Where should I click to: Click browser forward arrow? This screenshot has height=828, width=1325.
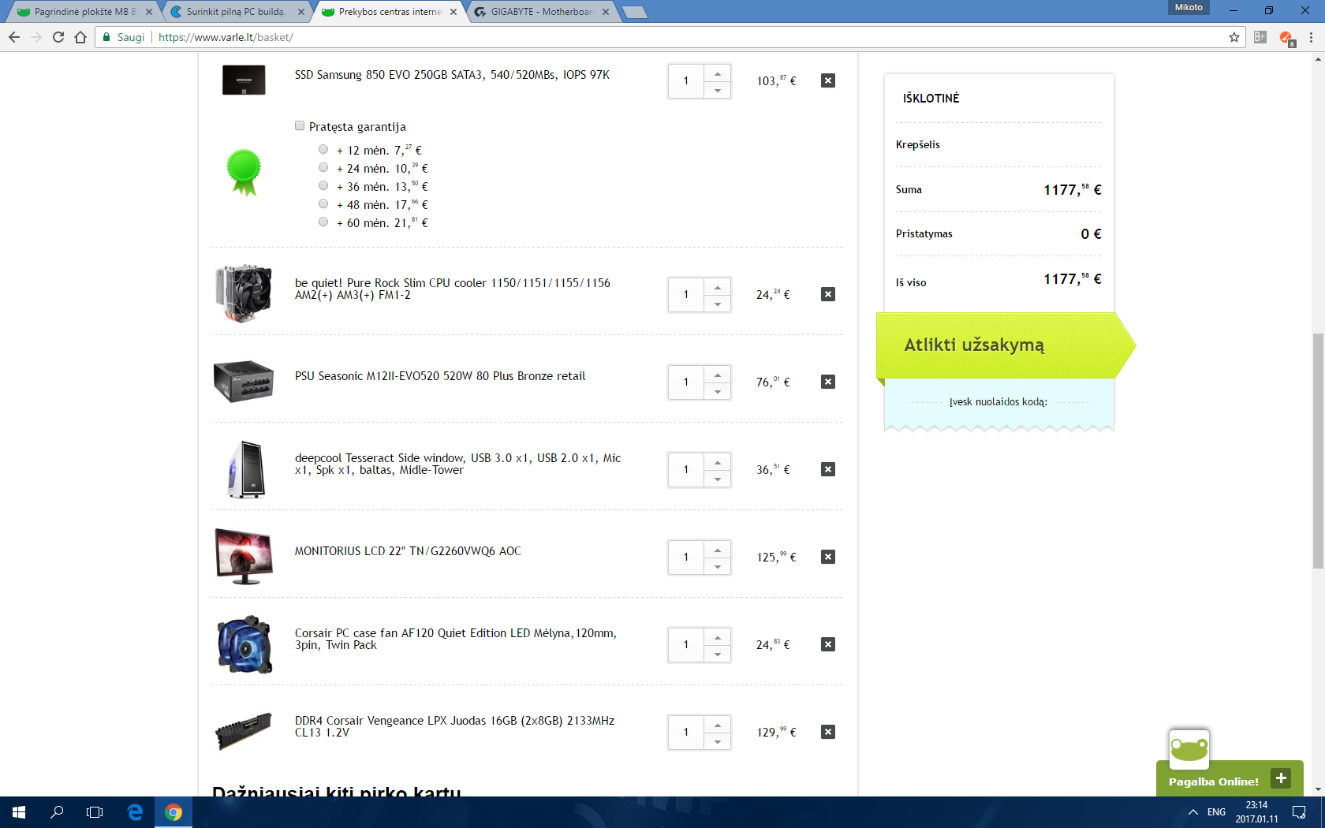36,37
